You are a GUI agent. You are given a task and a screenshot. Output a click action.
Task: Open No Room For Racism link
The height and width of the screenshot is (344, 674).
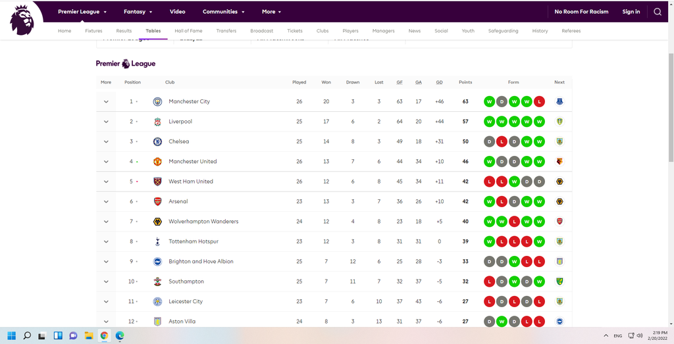tap(581, 12)
